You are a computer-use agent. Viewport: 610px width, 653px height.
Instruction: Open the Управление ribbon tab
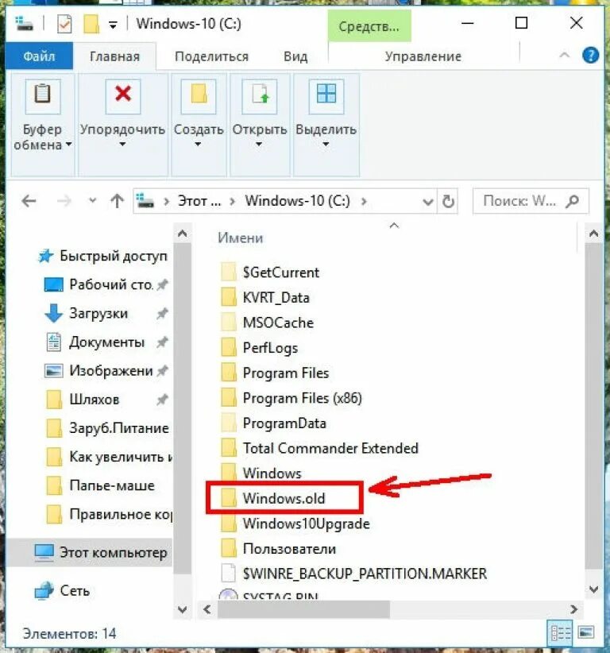point(423,56)
